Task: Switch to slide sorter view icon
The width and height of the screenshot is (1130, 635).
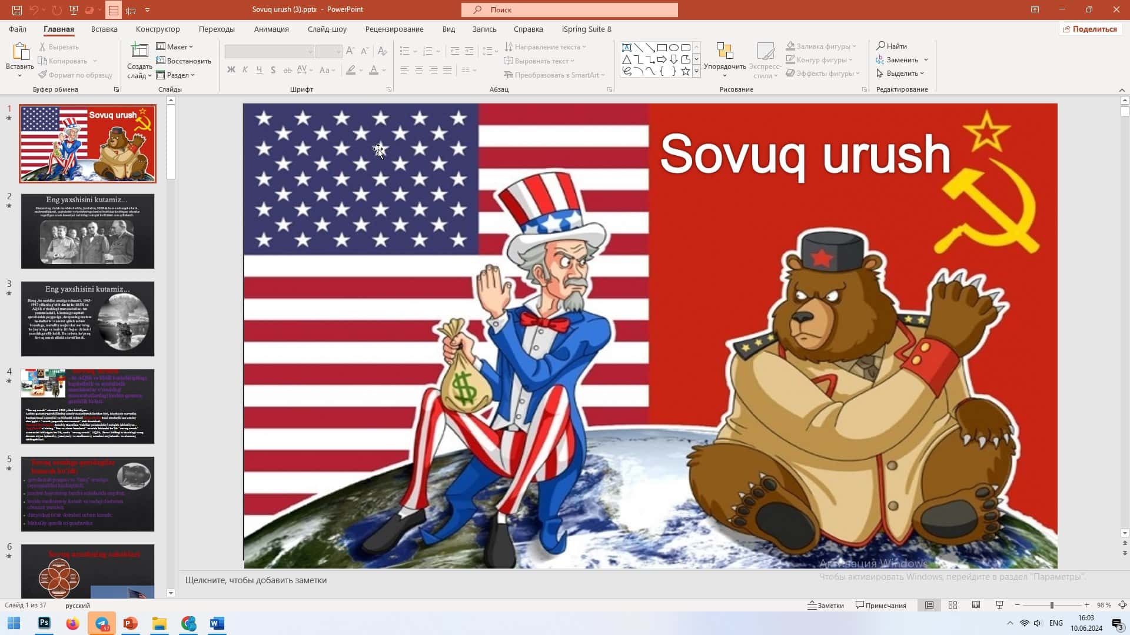Action: 953,605
